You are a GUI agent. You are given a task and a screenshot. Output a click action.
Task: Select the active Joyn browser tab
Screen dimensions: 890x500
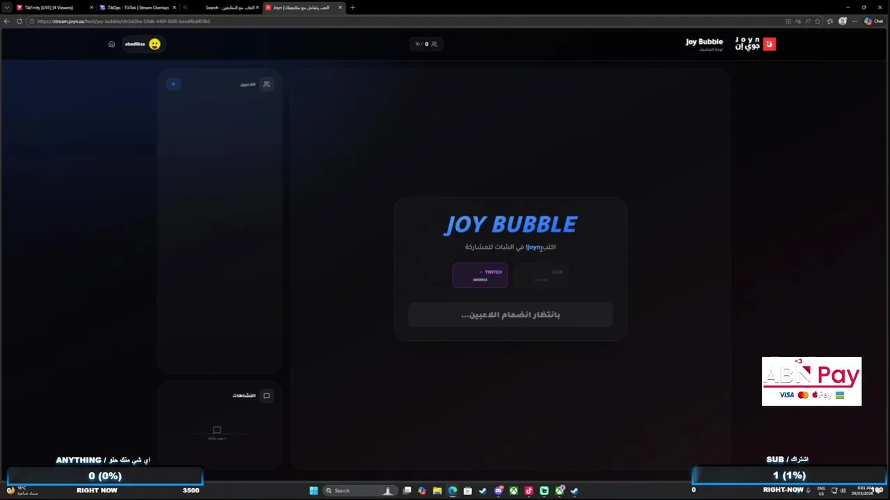click(x=303, y=8)
